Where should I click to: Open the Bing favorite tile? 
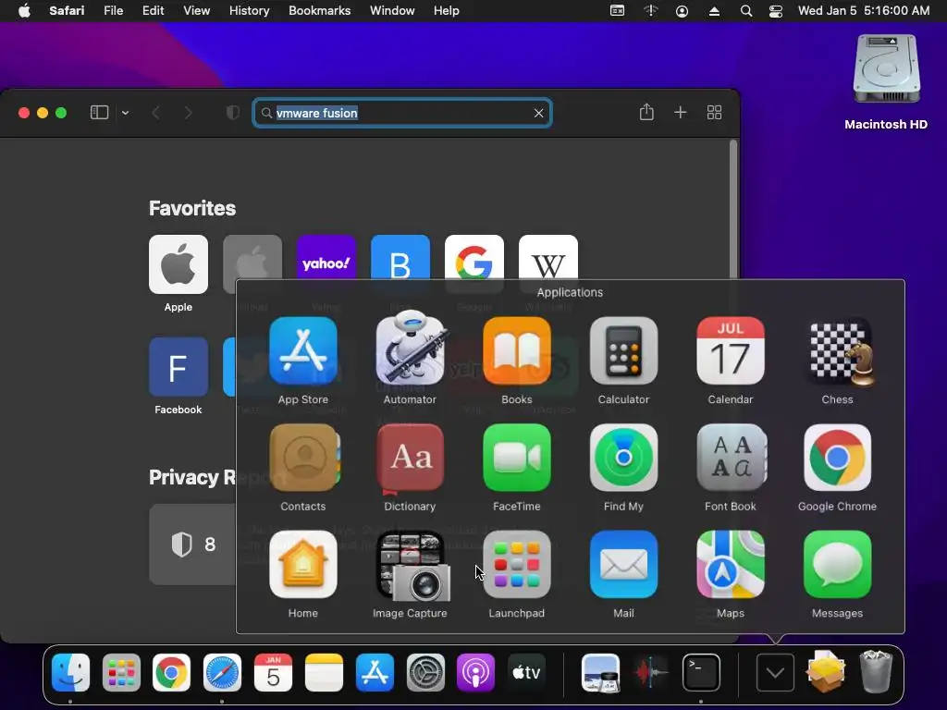(400, 258)
